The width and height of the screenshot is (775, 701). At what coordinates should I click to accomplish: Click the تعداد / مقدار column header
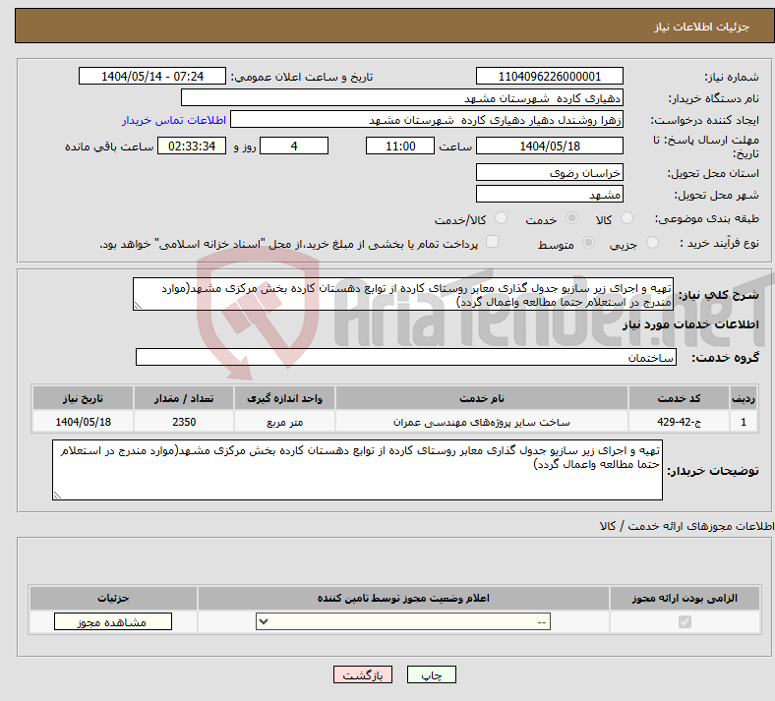tap(183, 398)
